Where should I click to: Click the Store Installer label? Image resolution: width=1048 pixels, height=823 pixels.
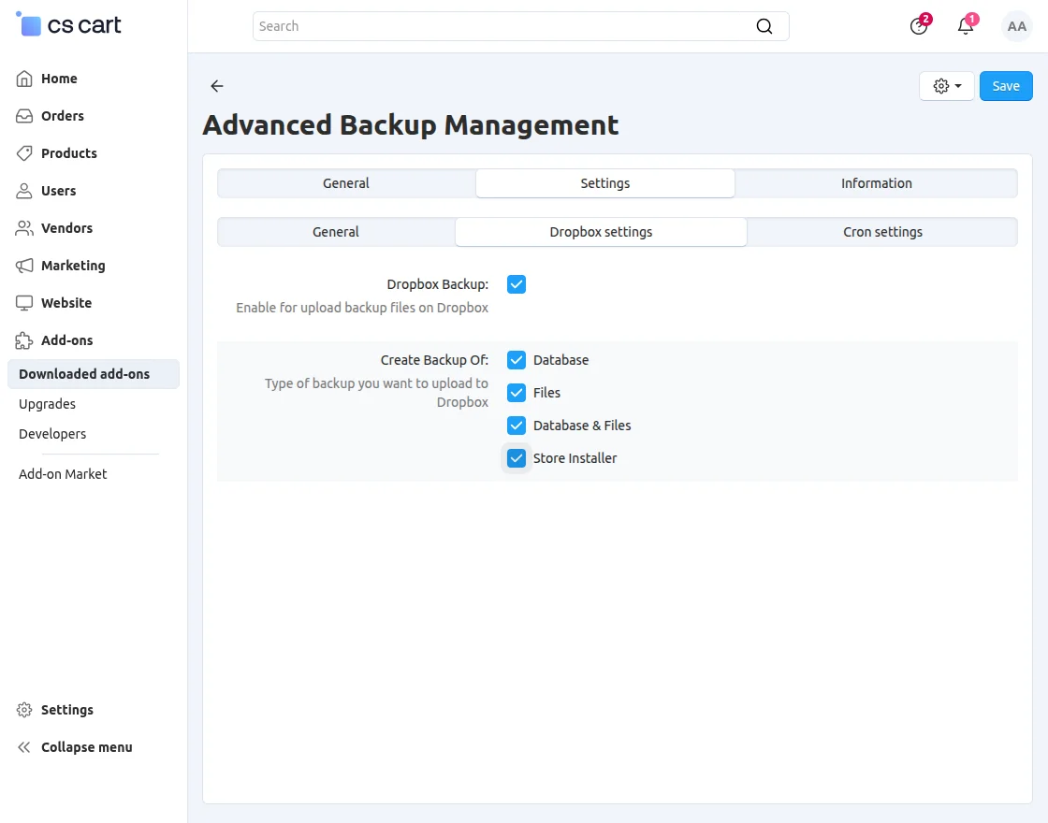(x=575, y=458)
